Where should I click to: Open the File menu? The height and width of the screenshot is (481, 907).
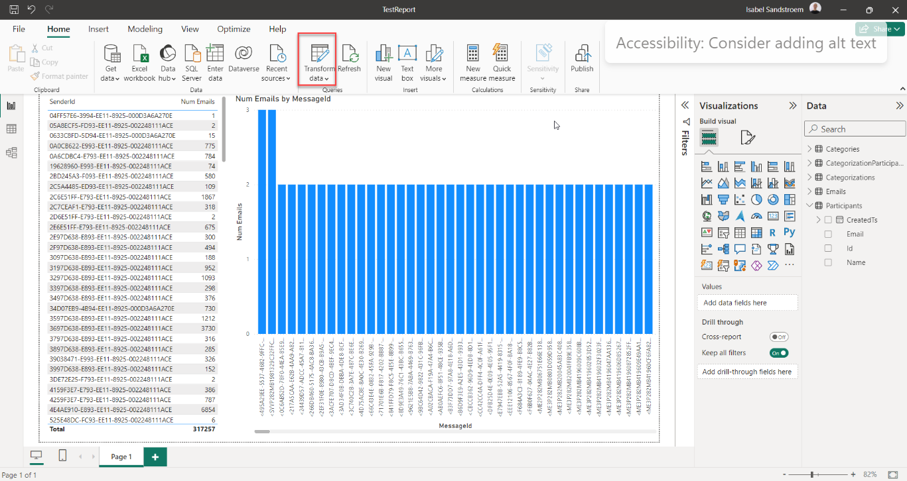pos(19,29)
